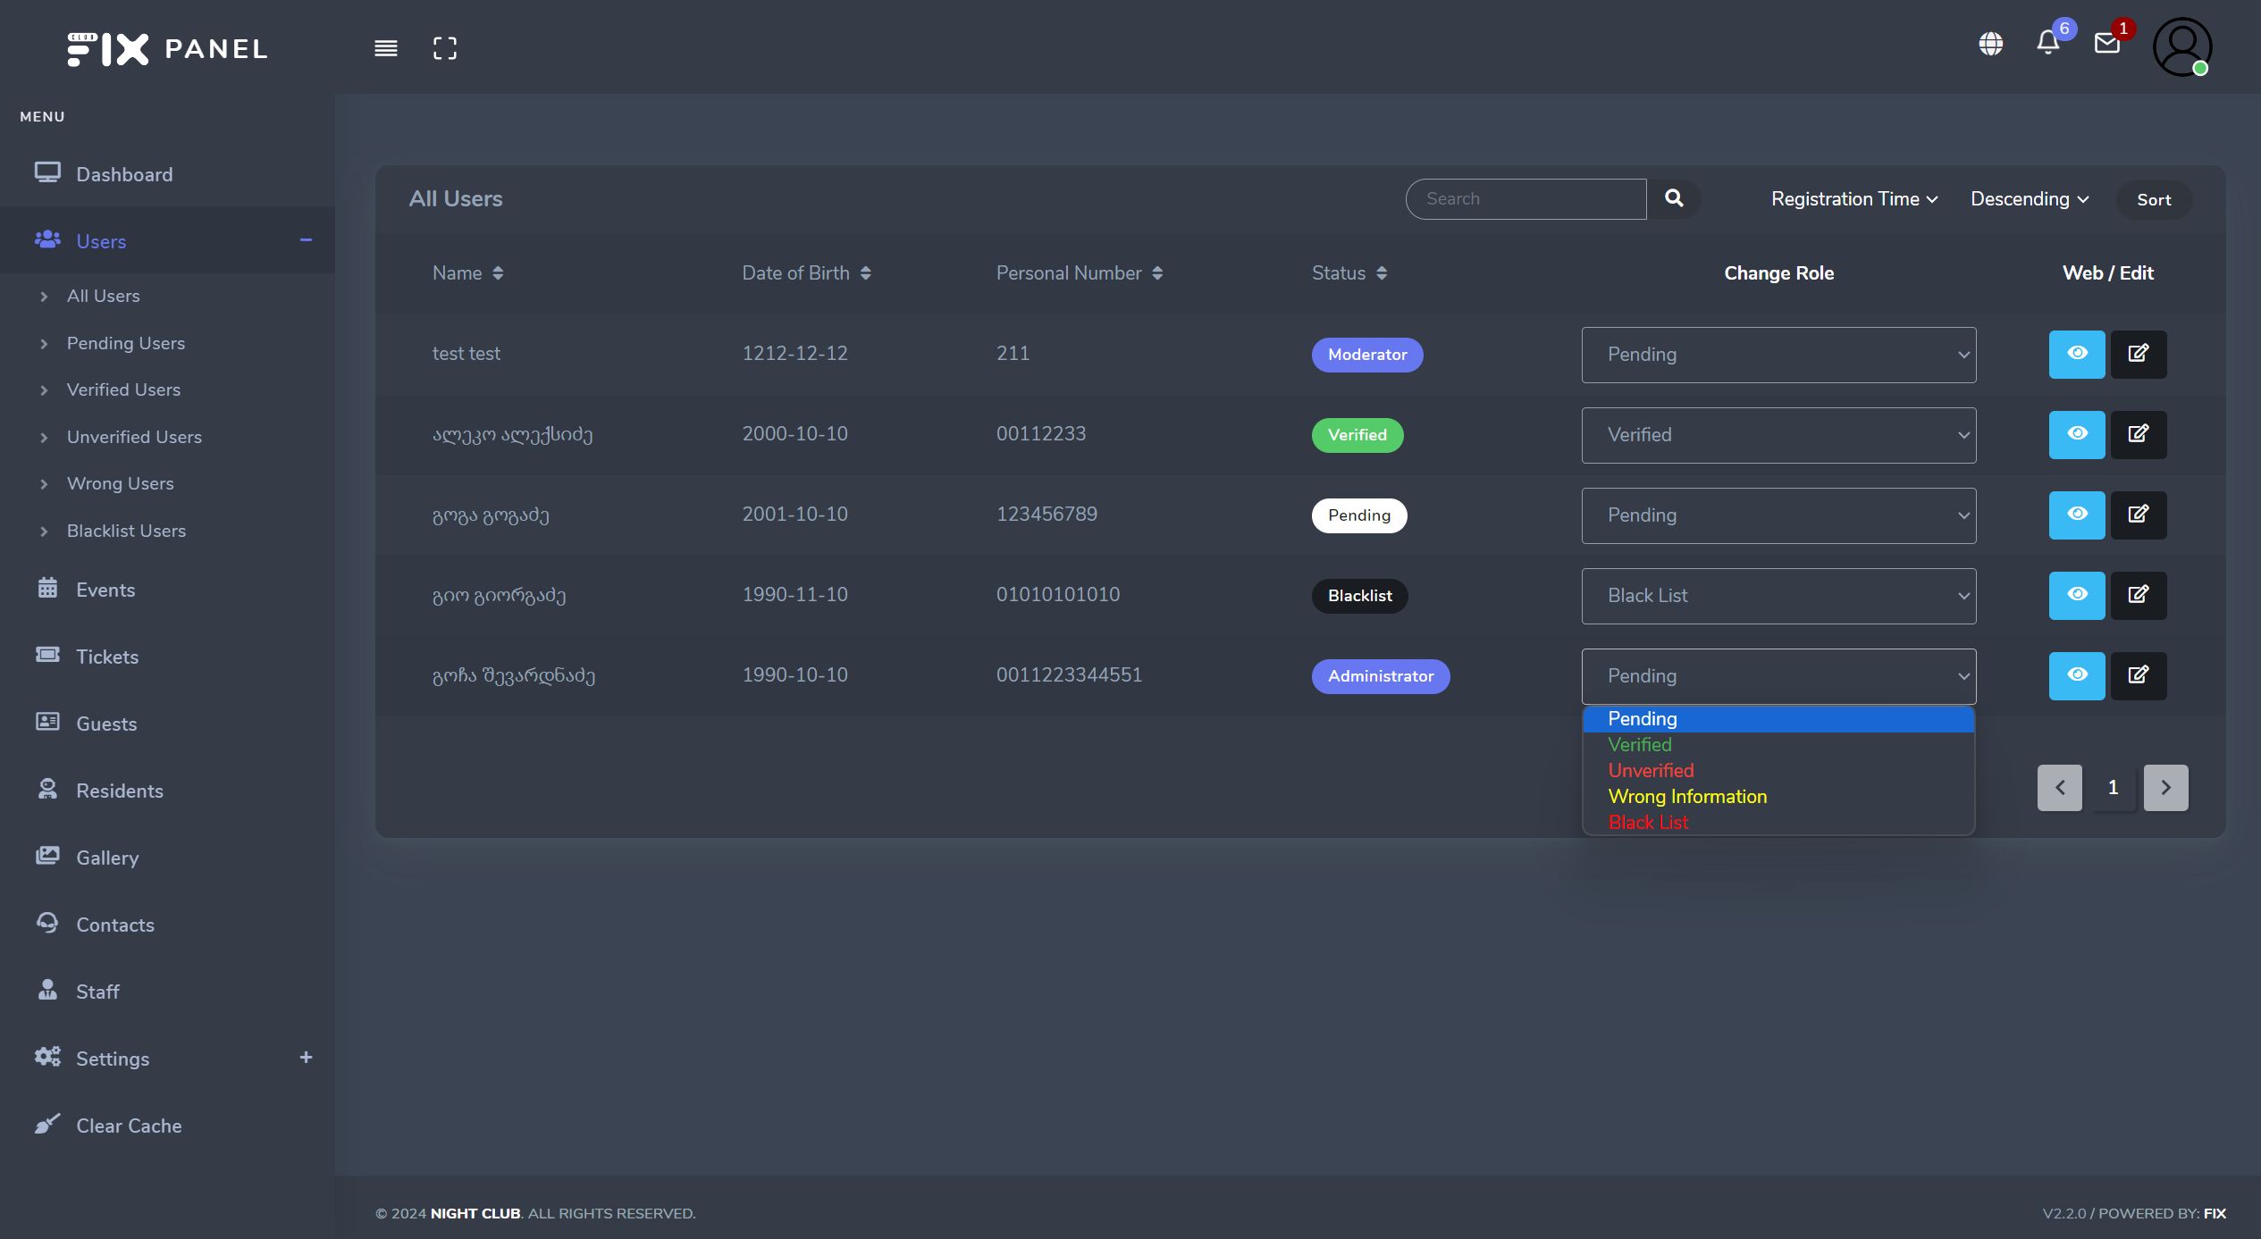Go to the next pagination page
This screenshot has width=2261, height=1239.
(x=2164, y=787)
